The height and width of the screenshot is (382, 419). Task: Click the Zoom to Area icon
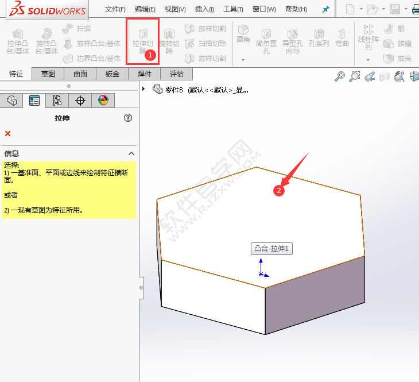click(355, 76)
